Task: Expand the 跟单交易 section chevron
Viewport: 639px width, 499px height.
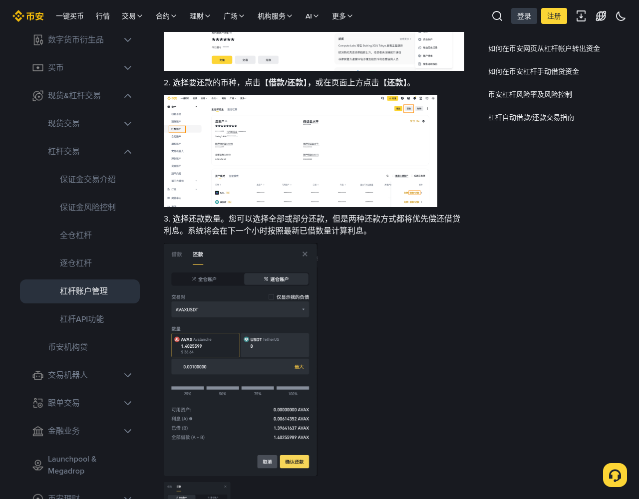Action: 128,403
